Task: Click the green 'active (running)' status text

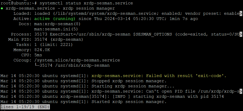Action: [55, 19]
